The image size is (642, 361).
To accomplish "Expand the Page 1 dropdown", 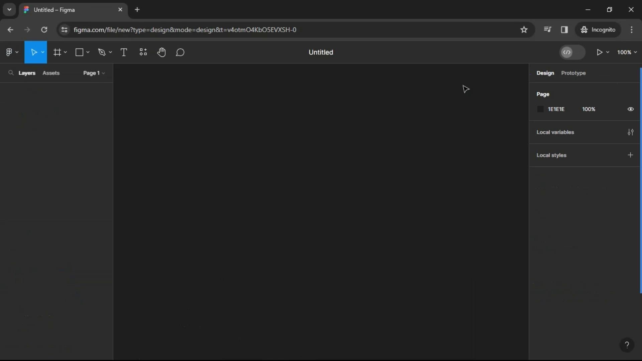I will click(94, 73).
